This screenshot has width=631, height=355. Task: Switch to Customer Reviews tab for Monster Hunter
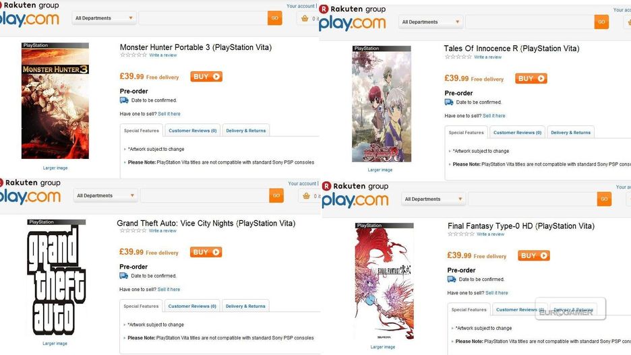192,131
